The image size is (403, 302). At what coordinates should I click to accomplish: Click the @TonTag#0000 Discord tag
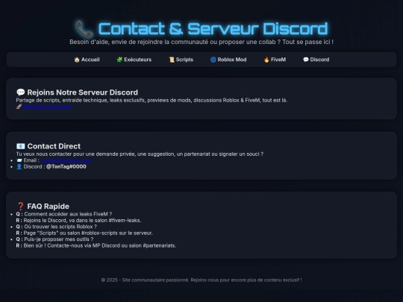pyautogui.click(x=66, y=167)
